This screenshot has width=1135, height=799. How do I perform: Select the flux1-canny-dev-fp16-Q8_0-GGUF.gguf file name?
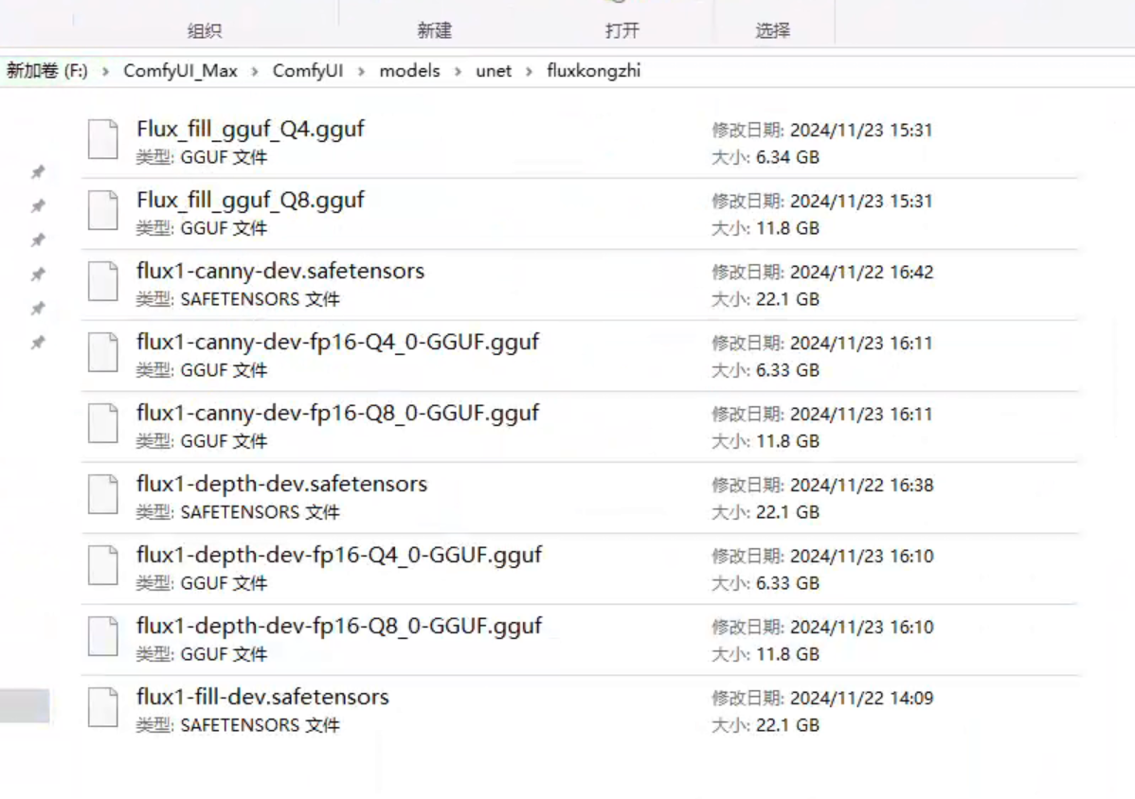click(x=337, y=413)
